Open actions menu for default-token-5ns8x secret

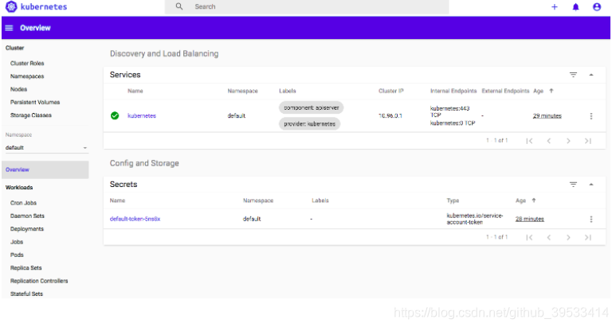[590, 219]
